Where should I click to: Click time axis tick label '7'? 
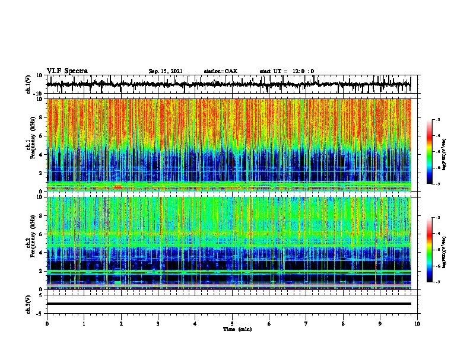[x=306, y=324]
